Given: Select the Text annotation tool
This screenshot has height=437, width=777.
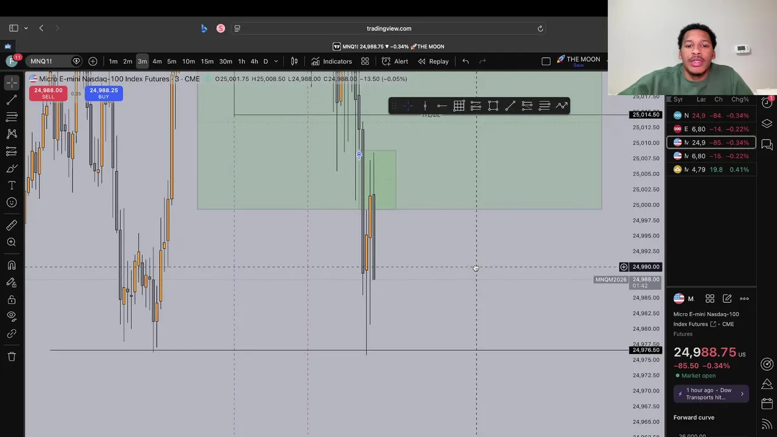Looking at the screenshot, I should (12, 185).
